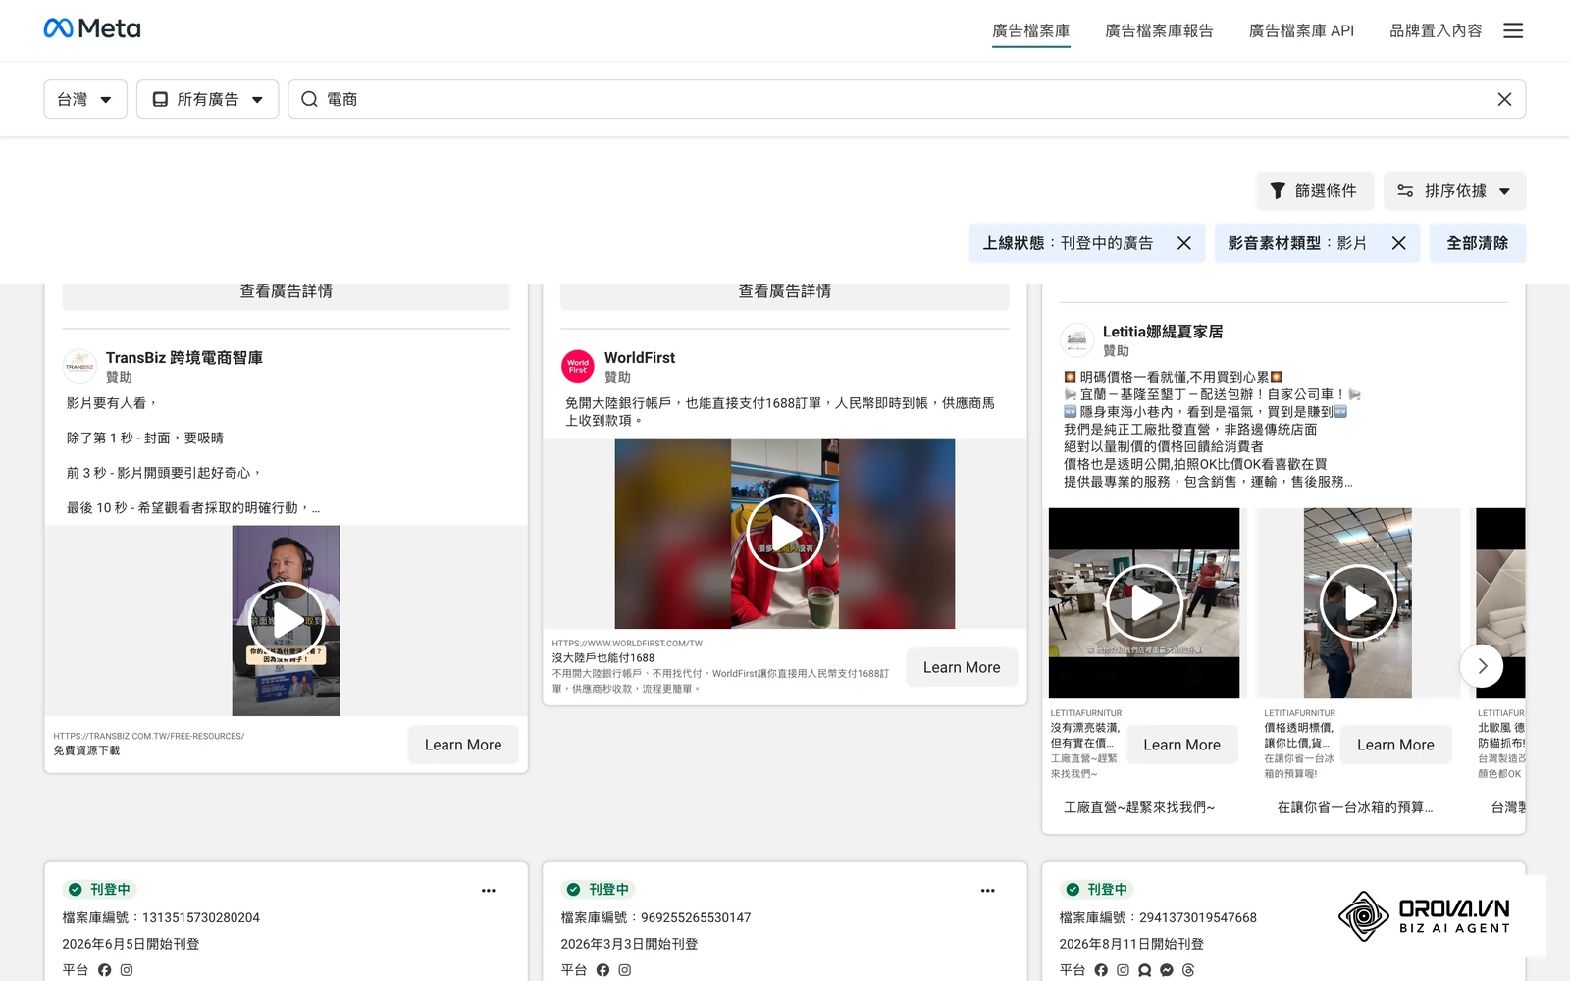This screenshot has width=1570, height=981.
Task: Open the Meta logo home link
Action: pos(92,28)
